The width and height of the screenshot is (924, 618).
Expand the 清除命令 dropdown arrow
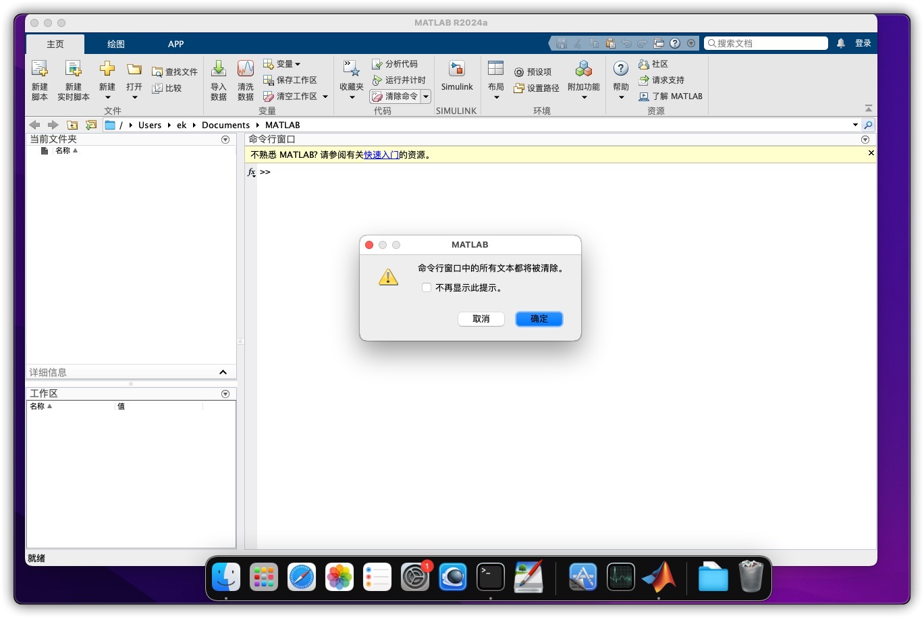point(426,96)
